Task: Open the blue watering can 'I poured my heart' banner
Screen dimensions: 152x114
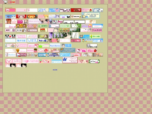Action: click(x=70, y=60)
